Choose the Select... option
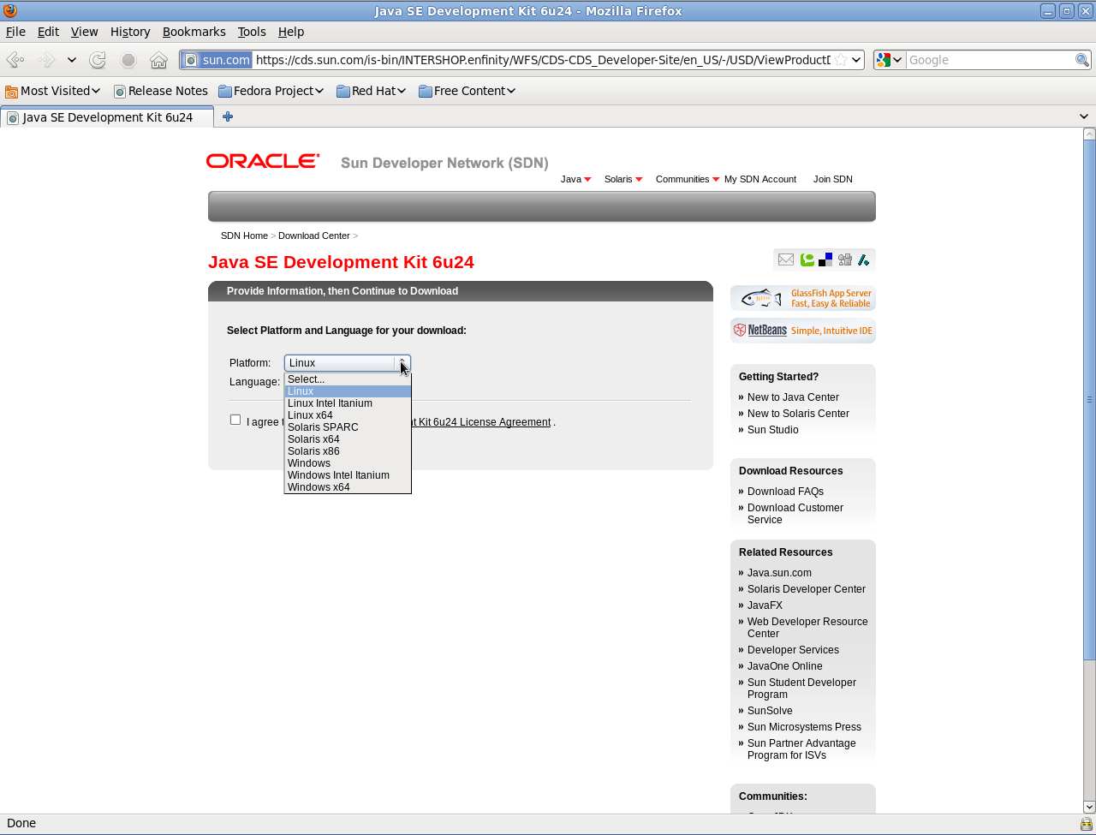Screen dimensions: 1096x835 click(348, 379)
